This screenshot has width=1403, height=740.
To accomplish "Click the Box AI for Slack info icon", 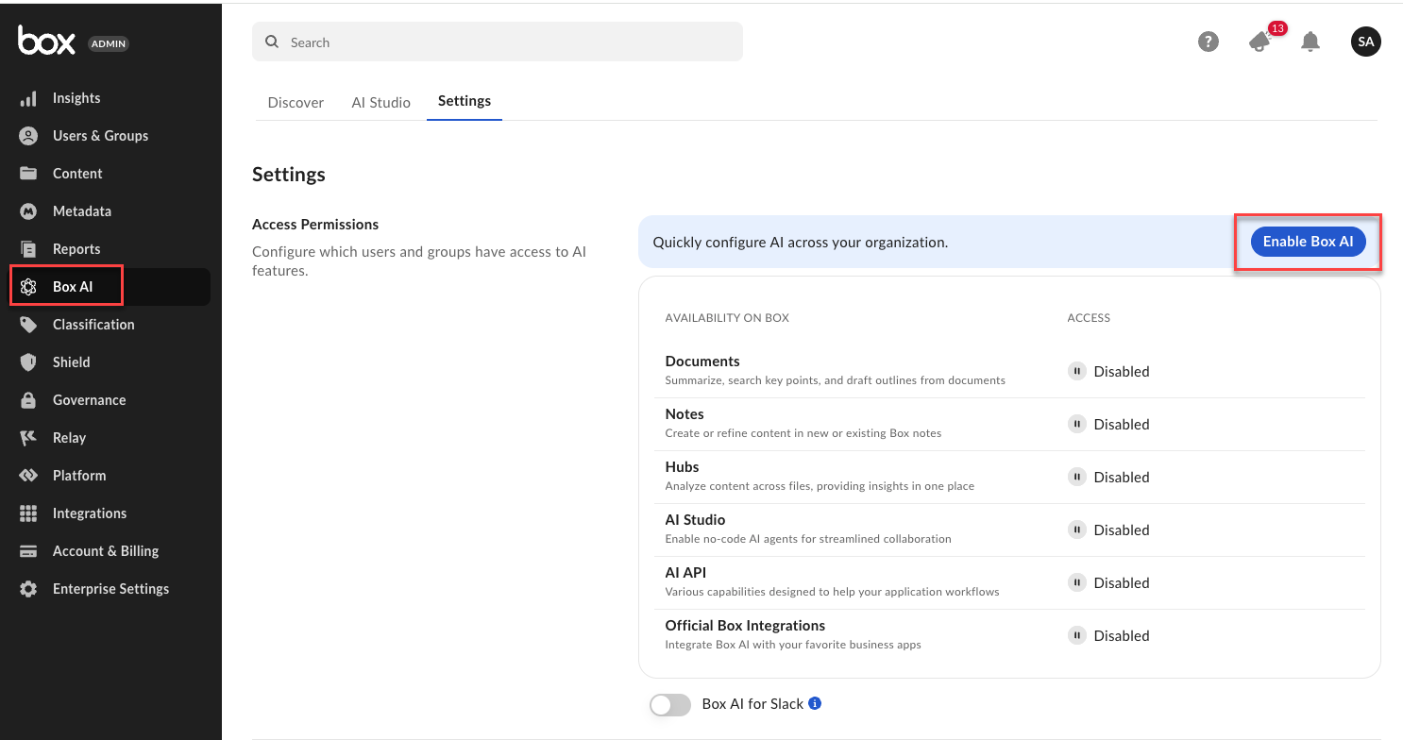I will [x=816, y=703].
